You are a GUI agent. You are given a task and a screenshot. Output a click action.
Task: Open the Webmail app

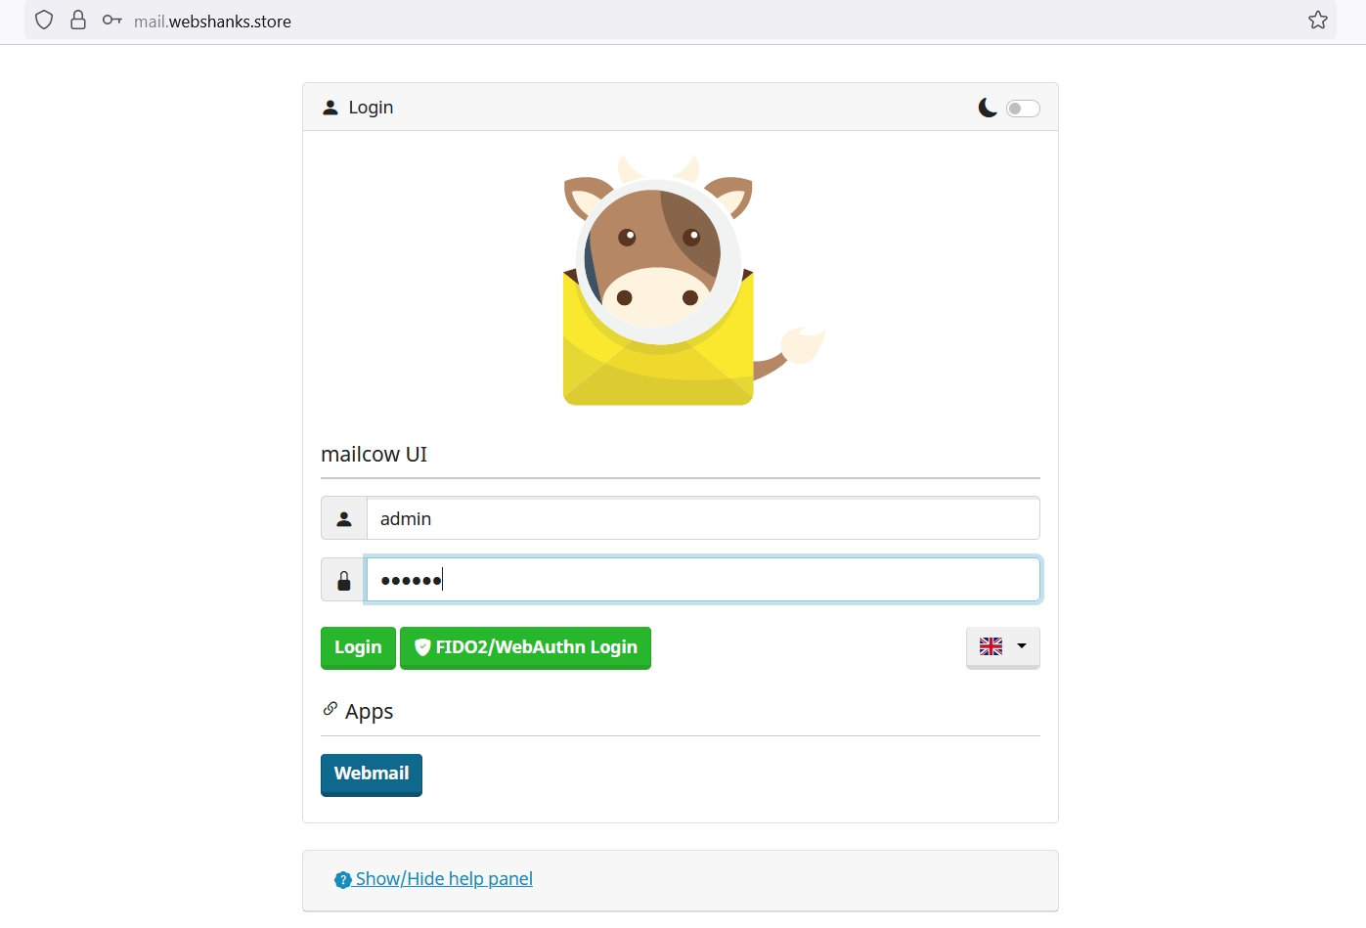click(x=372, y=774)
